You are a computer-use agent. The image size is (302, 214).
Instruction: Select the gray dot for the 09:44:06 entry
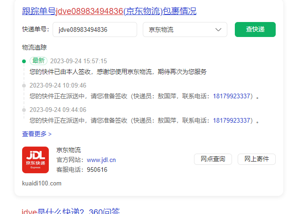coord(24,110)
